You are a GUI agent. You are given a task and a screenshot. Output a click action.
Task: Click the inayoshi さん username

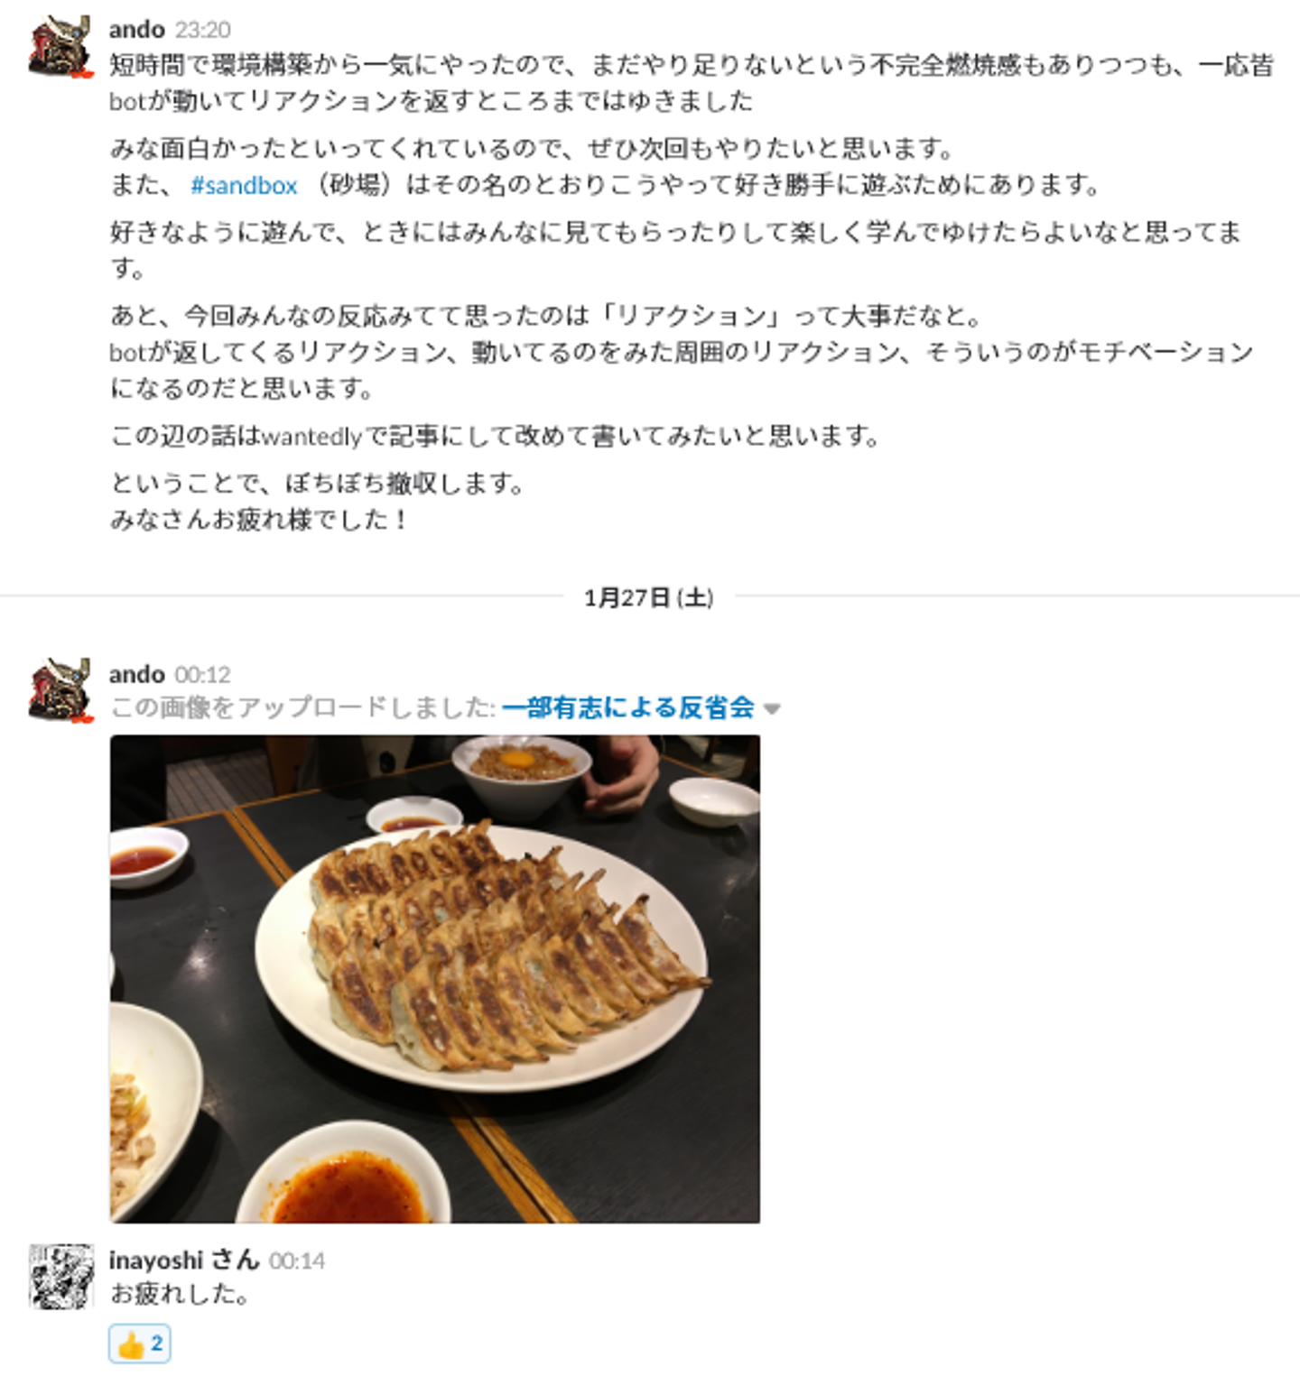(x=184, y=1260)
